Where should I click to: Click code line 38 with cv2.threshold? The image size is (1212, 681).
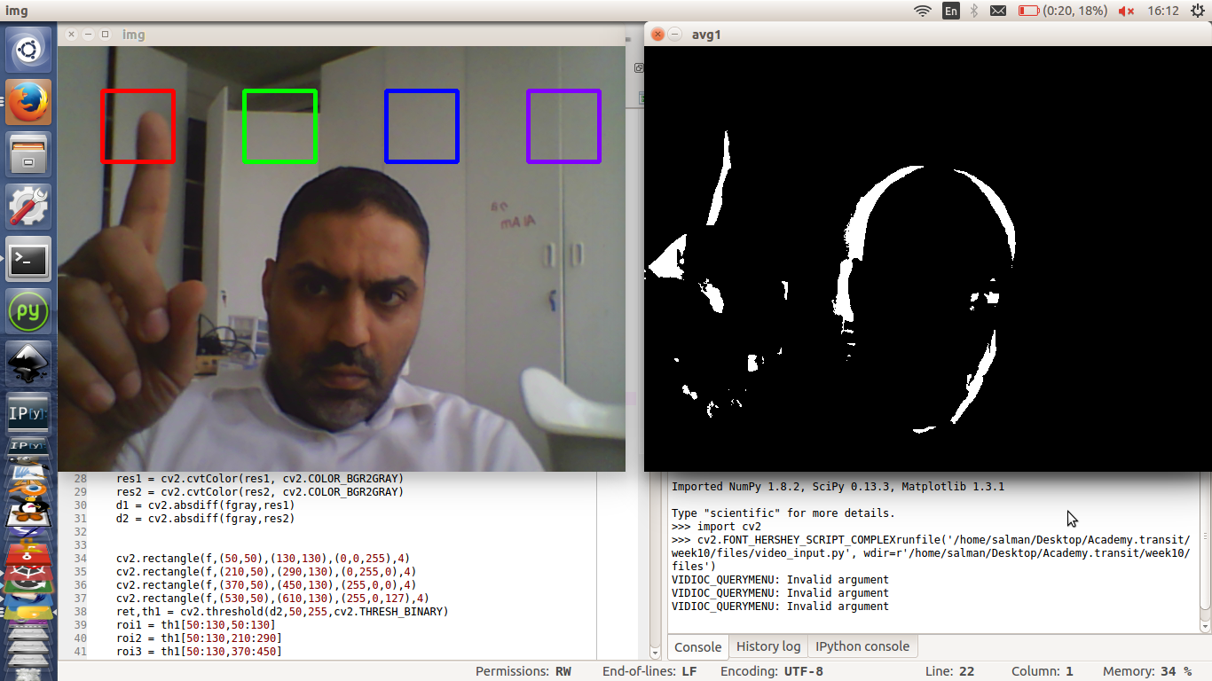pyautogui.click(x=282, y=612)
